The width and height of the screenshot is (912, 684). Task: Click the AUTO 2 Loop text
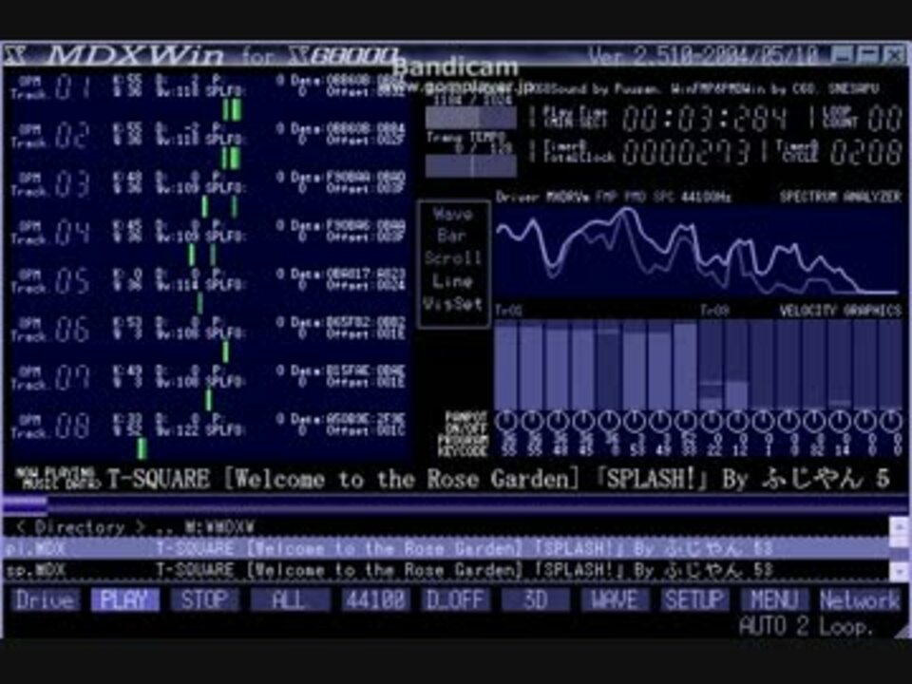click(x=807, y=626)
